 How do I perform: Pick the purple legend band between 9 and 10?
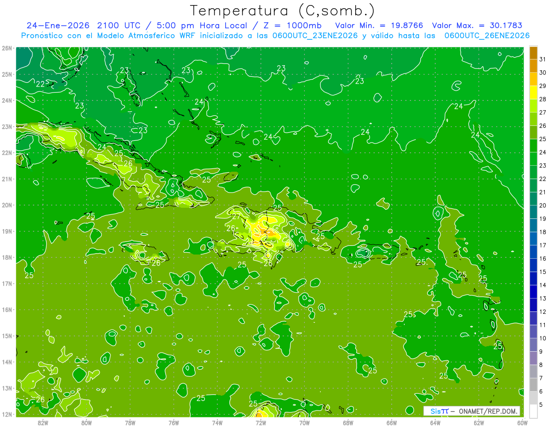(533, 345)
